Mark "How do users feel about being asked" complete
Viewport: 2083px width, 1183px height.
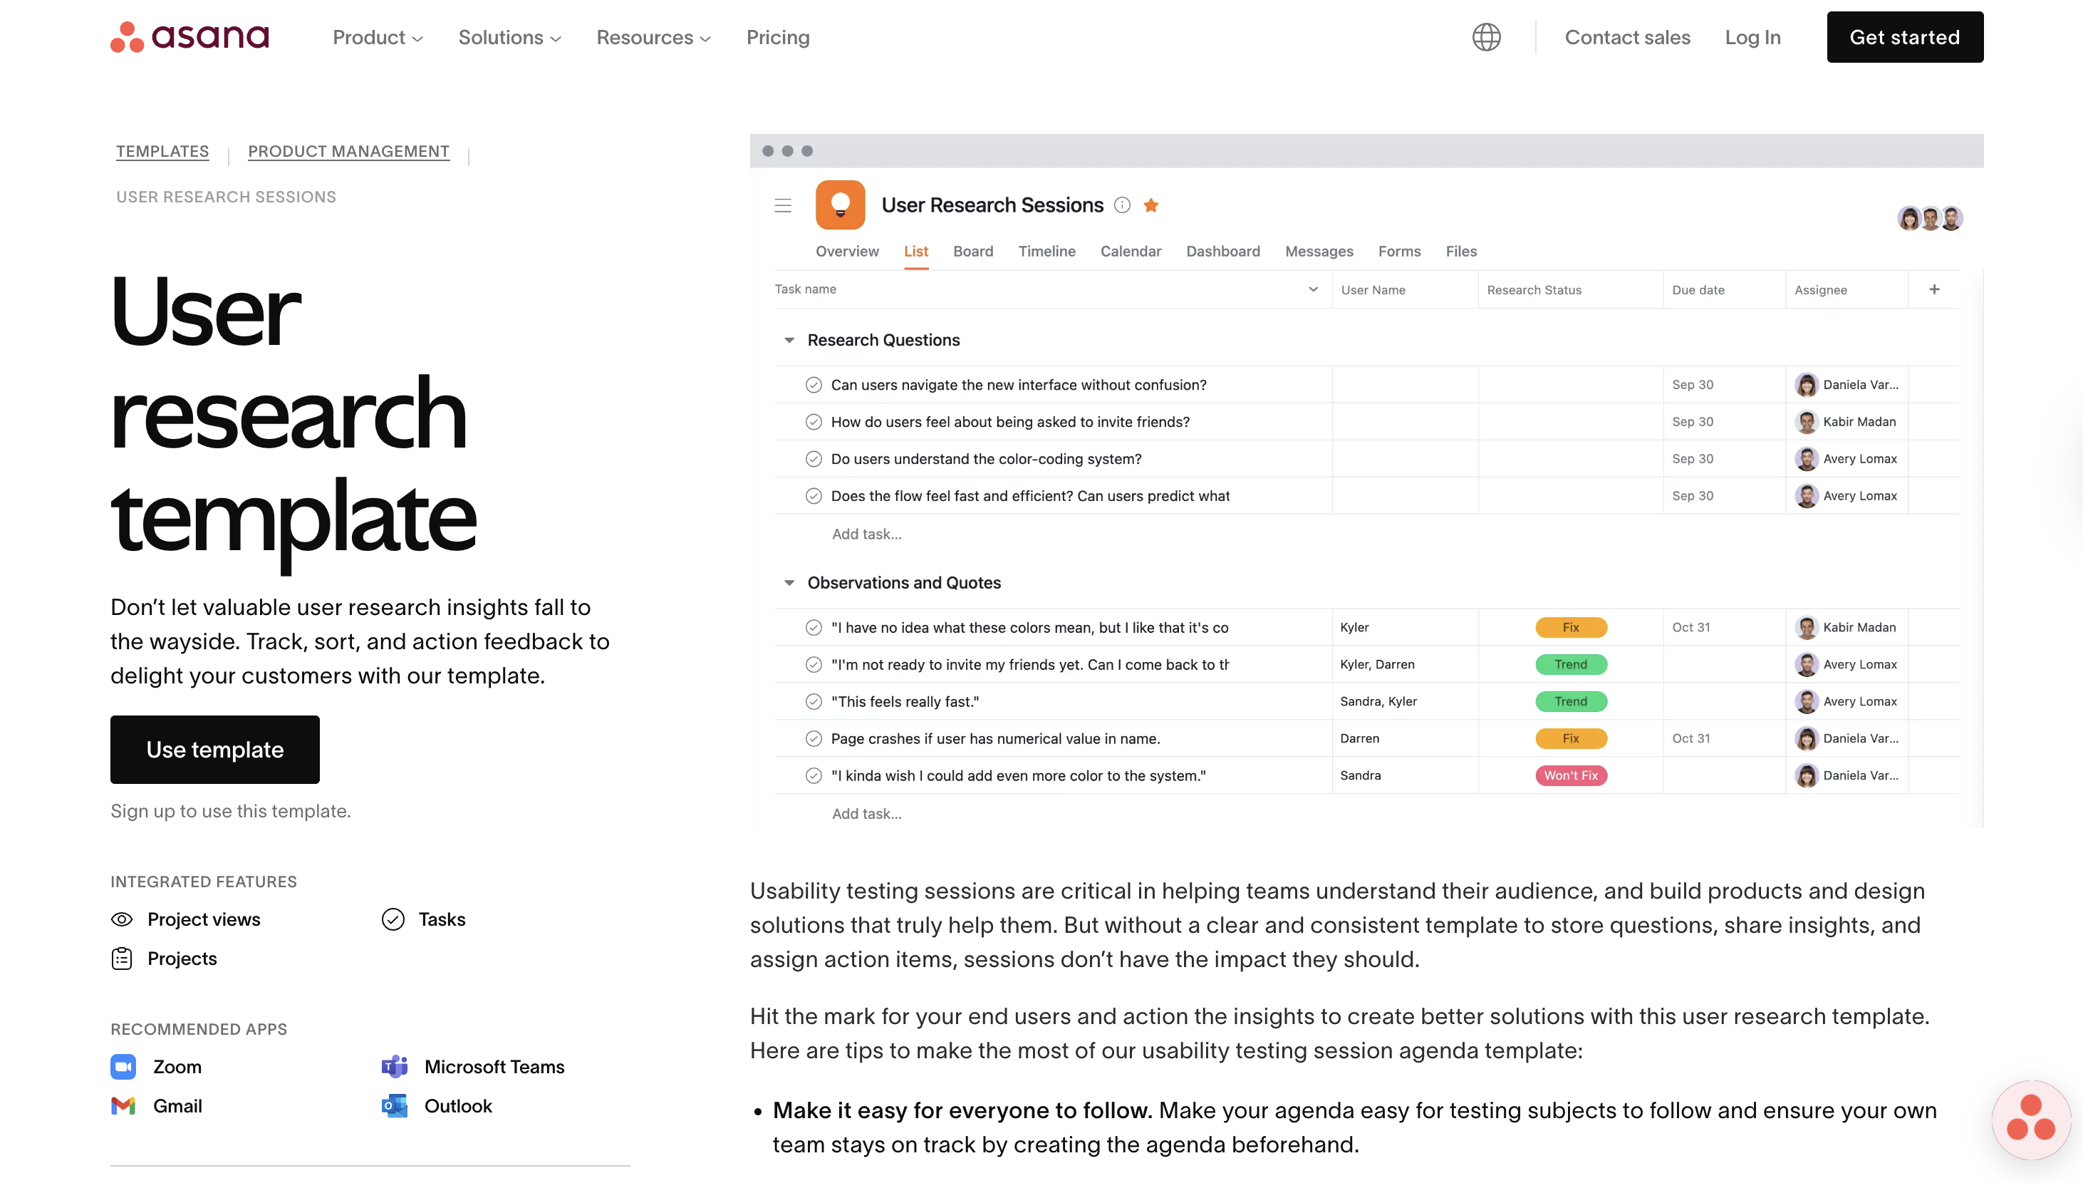point(814,422)
